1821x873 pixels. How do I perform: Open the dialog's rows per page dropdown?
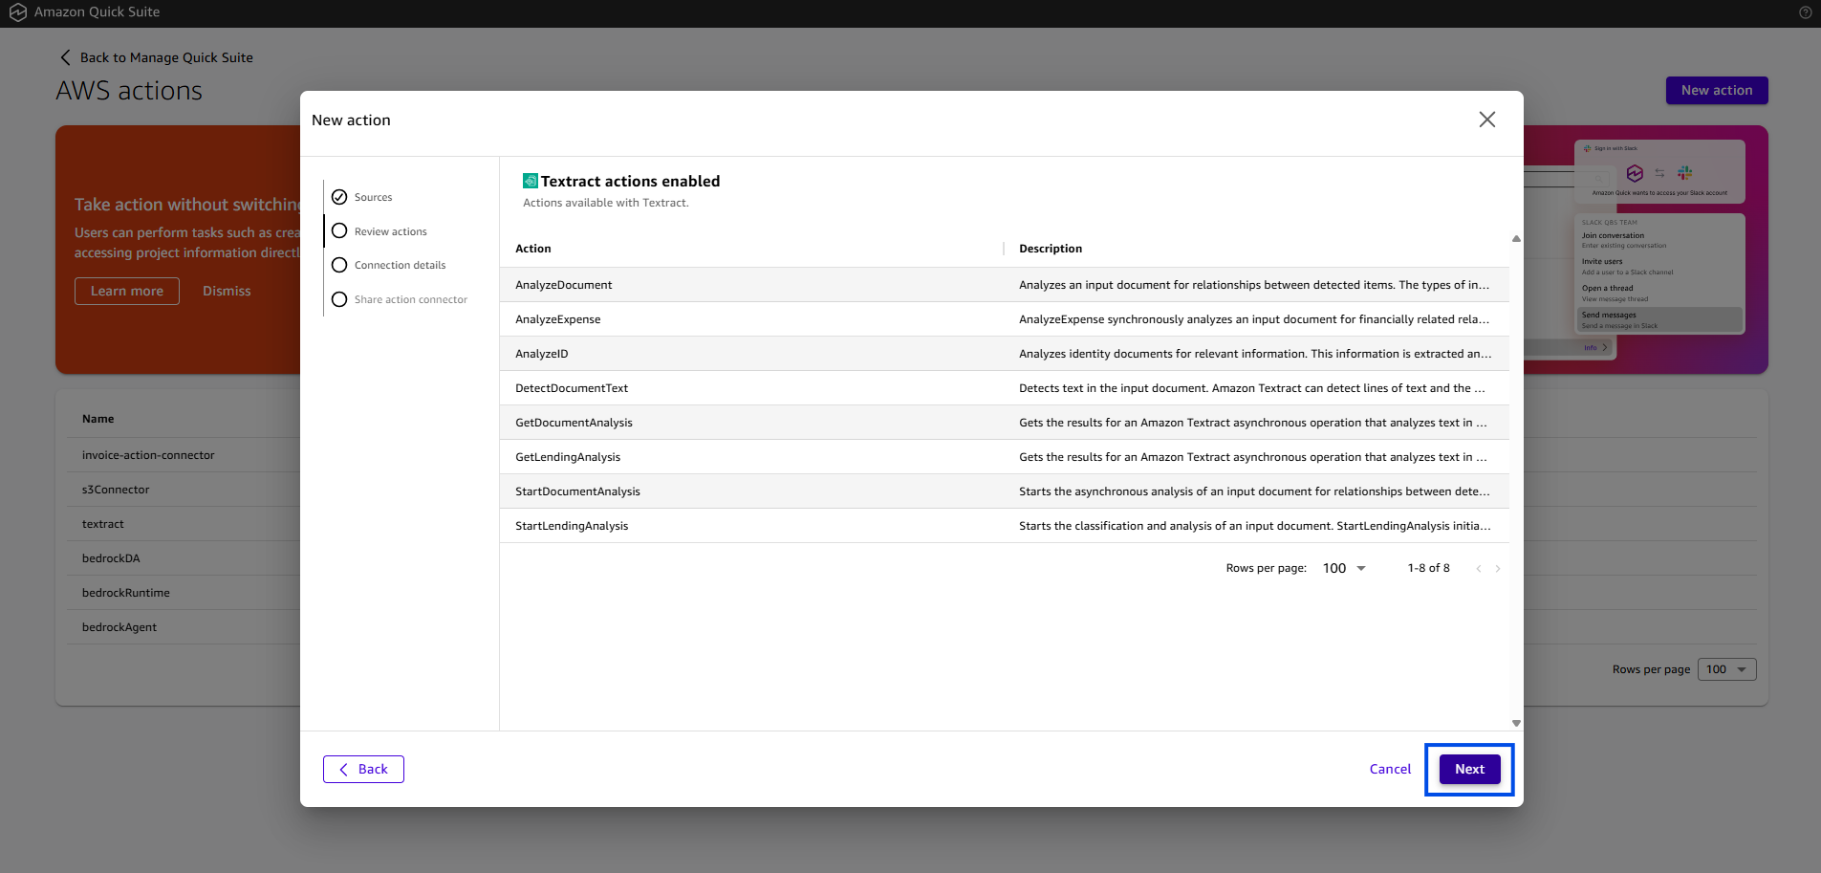[1344, 568]
